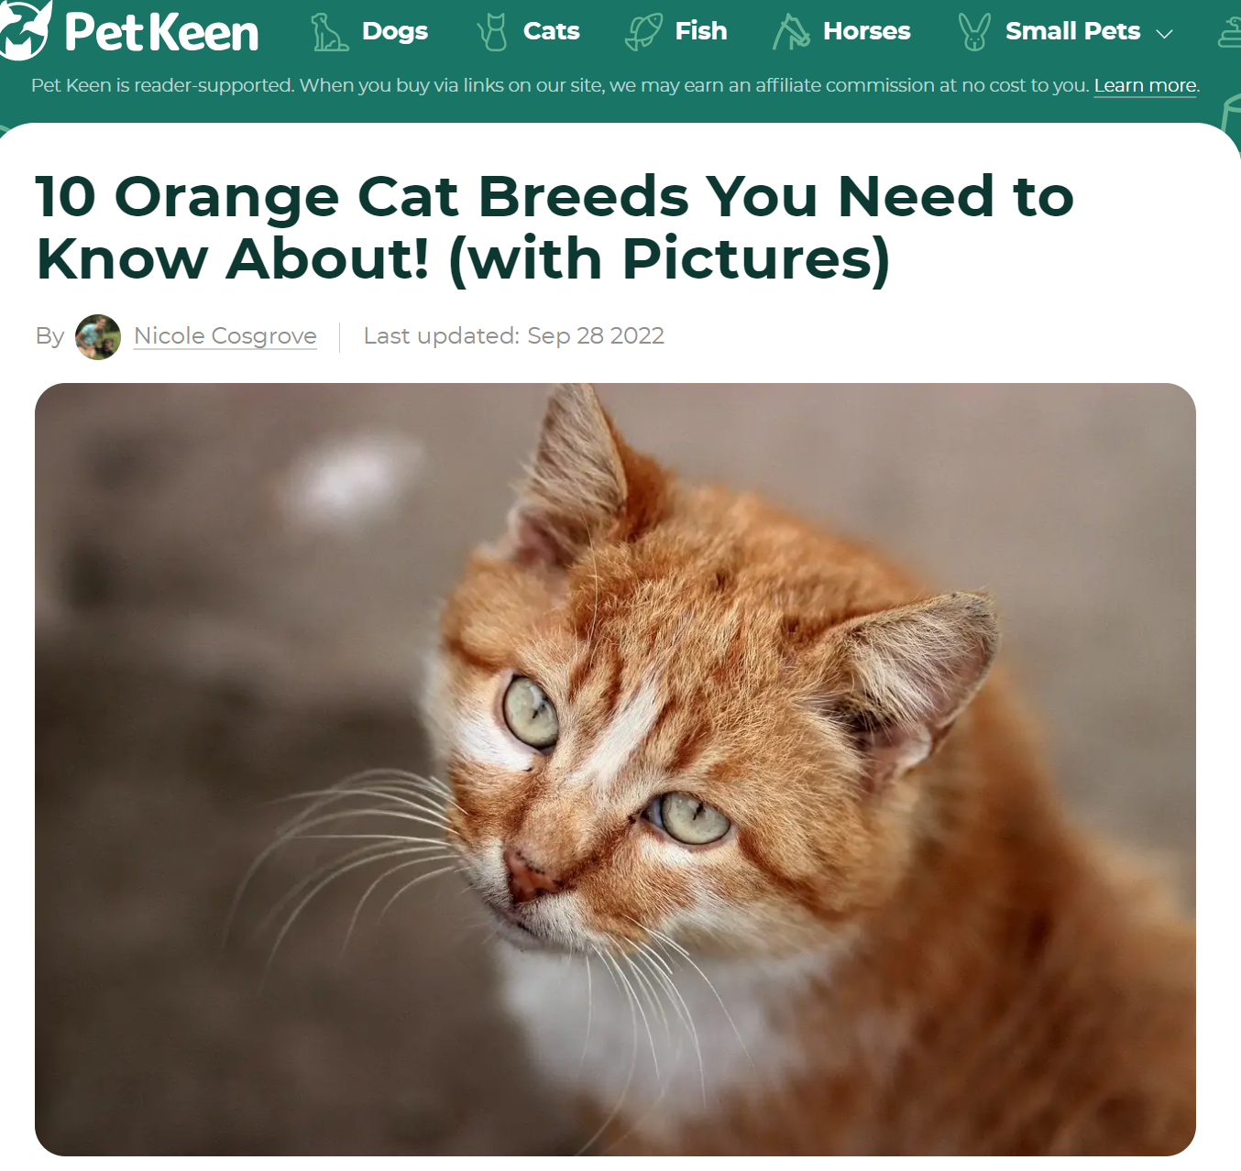Expand the Small Pets chevron arrow

click(x=1165, y=34)
